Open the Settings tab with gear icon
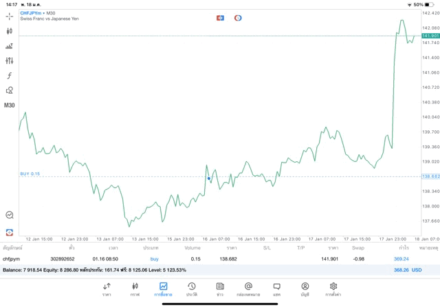 point(333,289)
